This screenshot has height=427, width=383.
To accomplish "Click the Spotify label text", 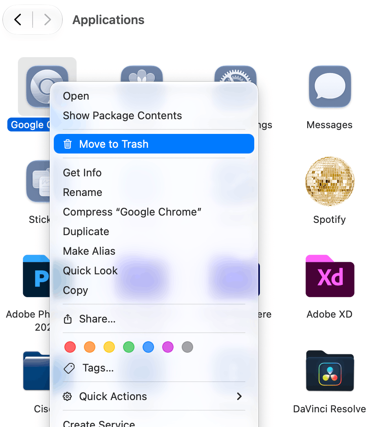I will click(x=330, y=220).
